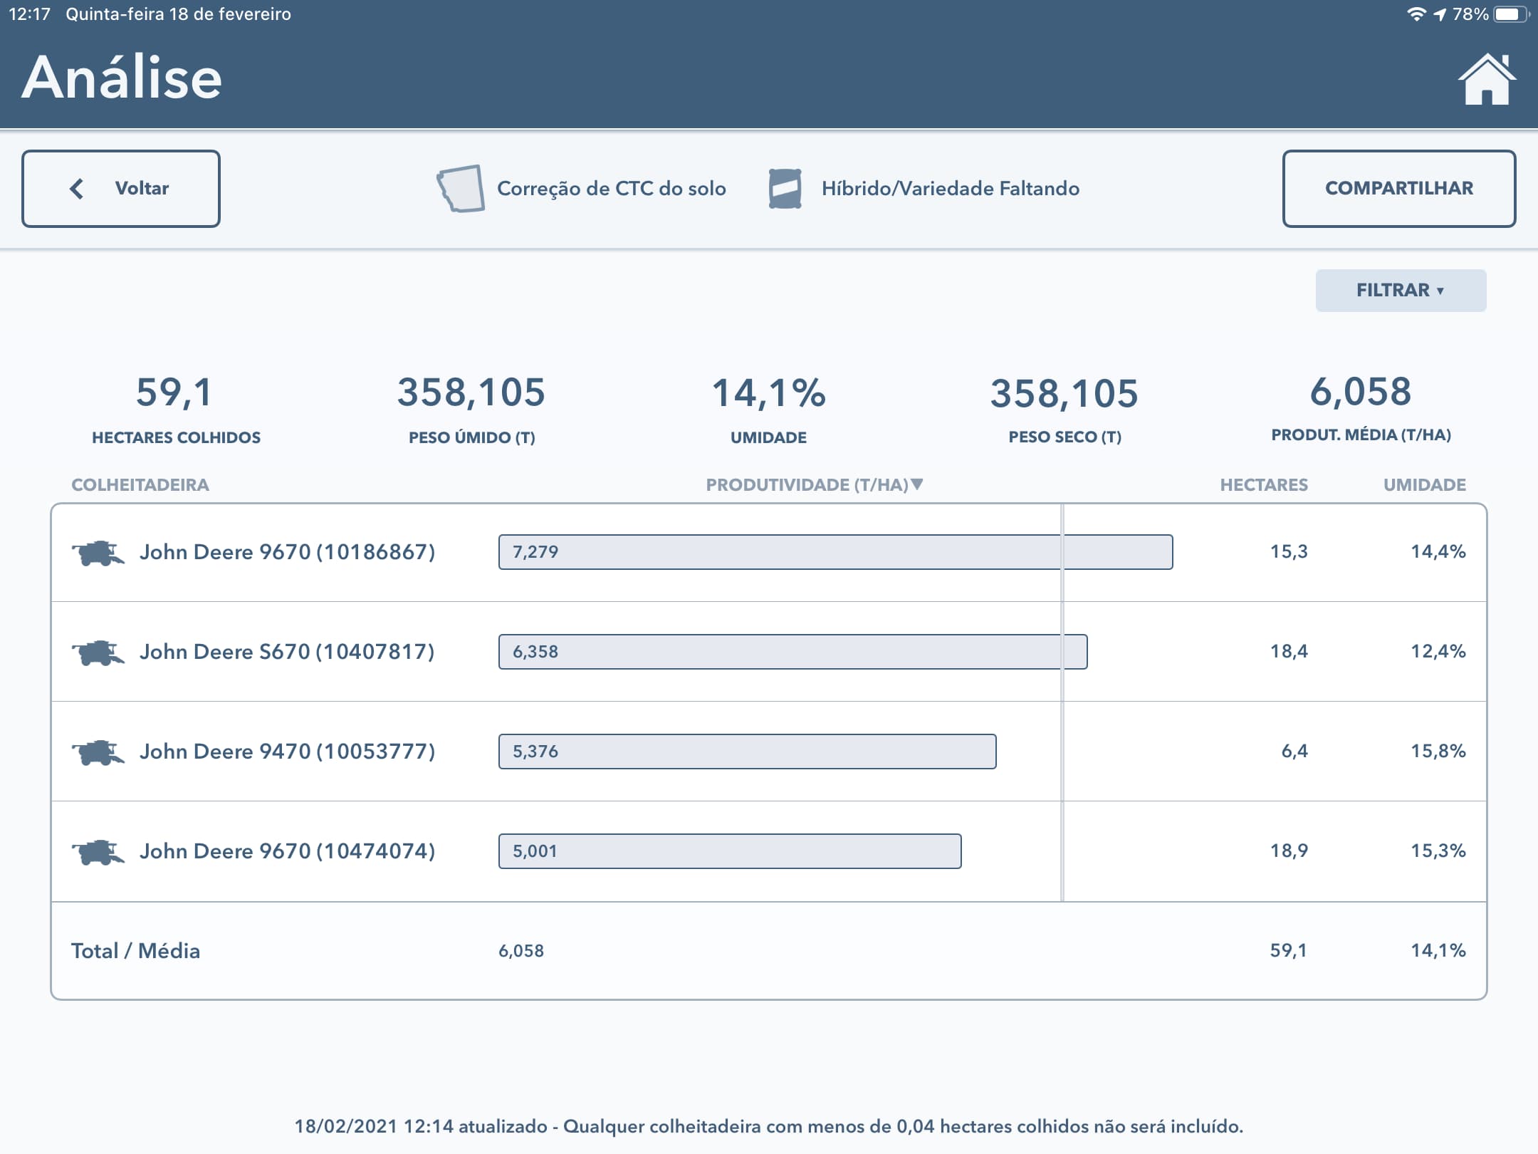Select Híbrido/Variedade Faltando label
The width and height of the screenshot is (1538, 1154).
(x=951, y=189)
